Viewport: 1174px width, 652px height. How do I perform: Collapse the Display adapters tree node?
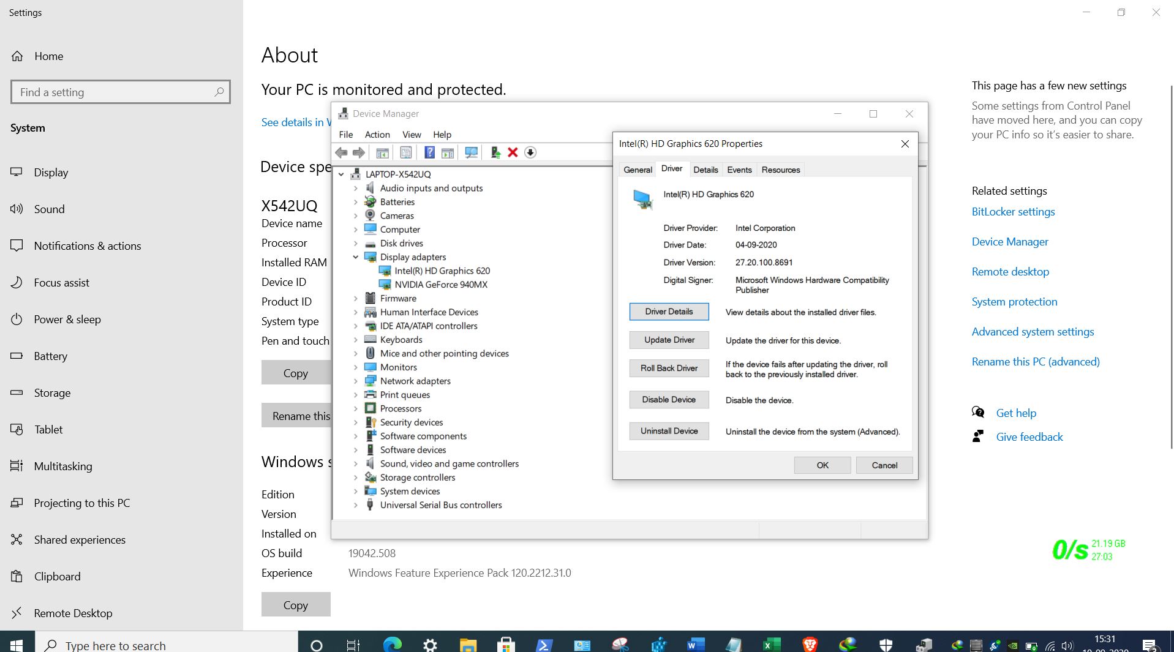click(x=355, y=257)
